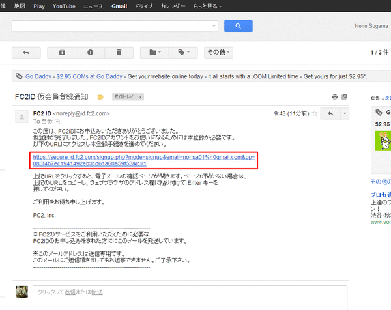This screenshot has width=391, height=310.
Task: Click user profile thumbnail beside reply box
Action: pos(22,292)
